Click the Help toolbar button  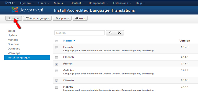click(80, 18)
